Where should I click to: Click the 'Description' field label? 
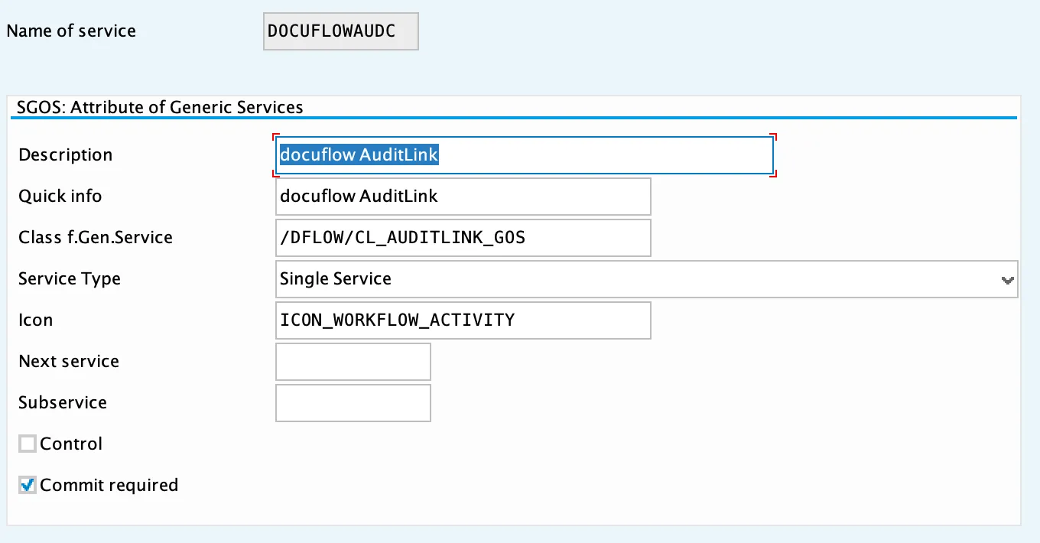click(x=65, y=155)
